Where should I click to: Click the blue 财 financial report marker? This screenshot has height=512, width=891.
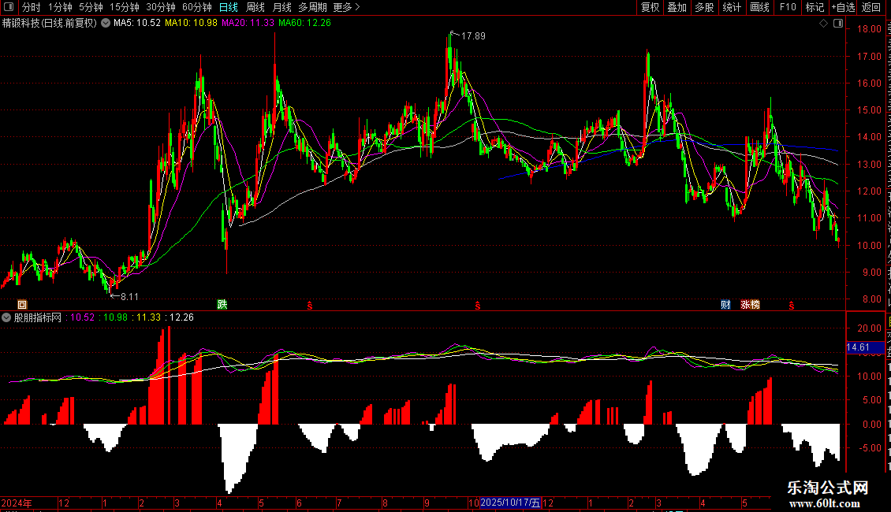725,305
